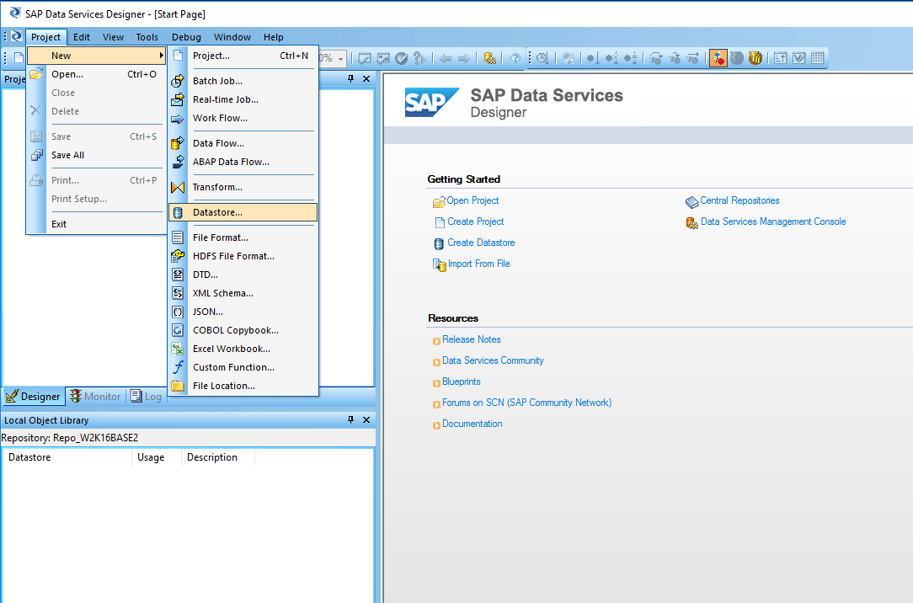Select ABAP Data Flow... menu entry
Viewport: 913px width, 603px height.
click(x=243, y=162)
